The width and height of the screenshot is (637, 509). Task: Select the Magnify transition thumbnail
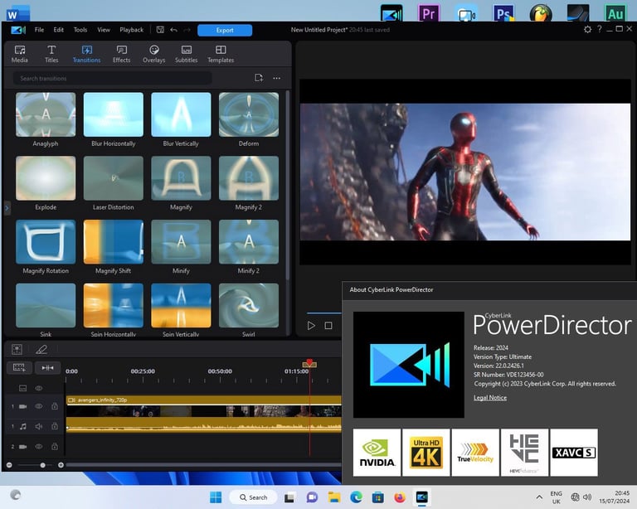tap(181, 178)
